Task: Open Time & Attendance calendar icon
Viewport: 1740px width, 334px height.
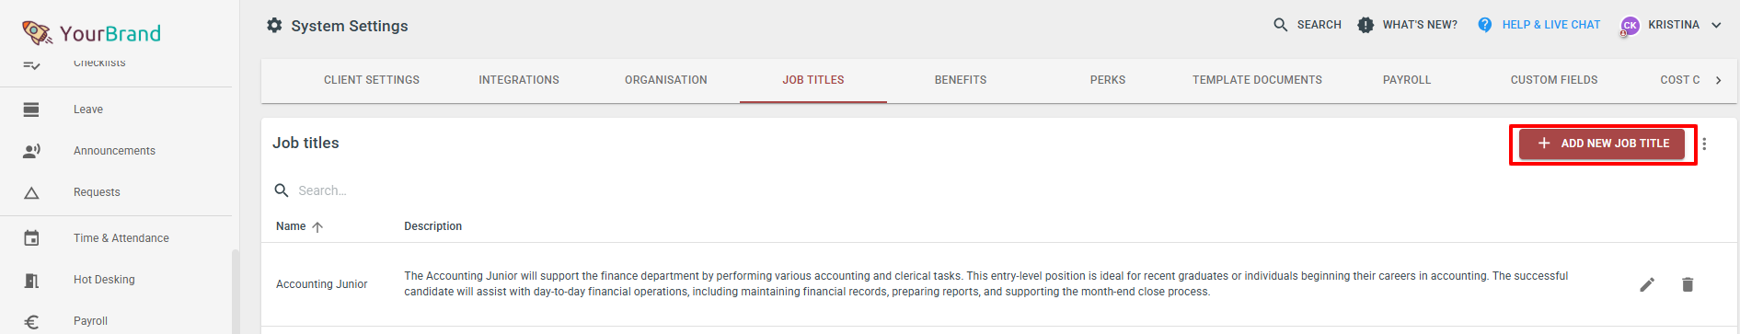Action: coord(31,238)
